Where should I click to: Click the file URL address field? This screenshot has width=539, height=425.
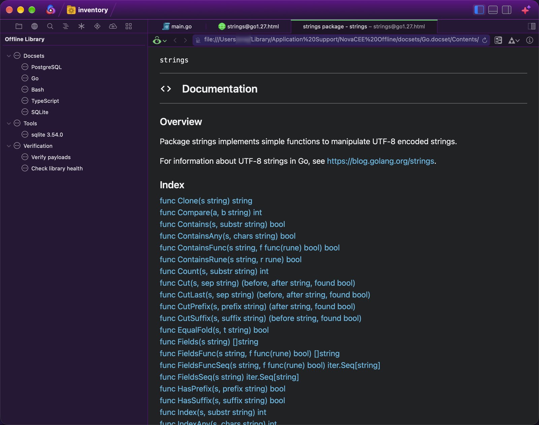click(341, 40)
